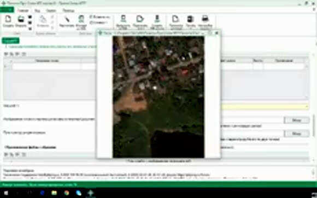
Task: Select the green section tab below the ribbon
Action: 10,40
